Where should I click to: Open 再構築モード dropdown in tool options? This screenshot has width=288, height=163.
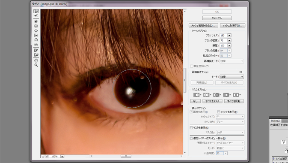(232, 61)
